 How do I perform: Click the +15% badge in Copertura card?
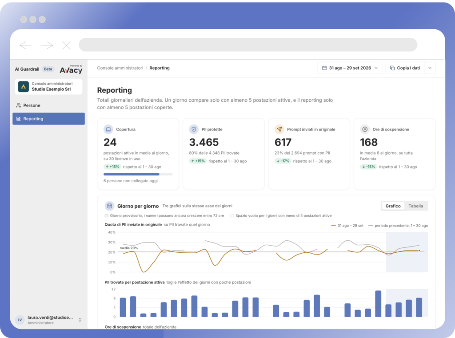(112, 167)
